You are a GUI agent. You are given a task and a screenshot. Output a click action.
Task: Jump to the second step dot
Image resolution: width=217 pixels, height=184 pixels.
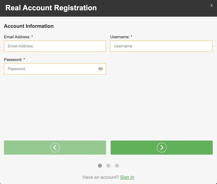(108, 166)
